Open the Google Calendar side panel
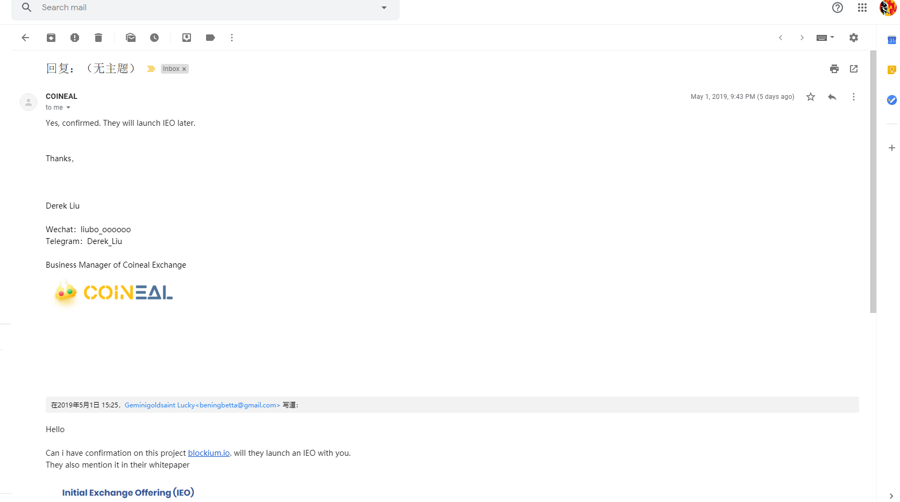Screen dimensions: 900x502 pyautogui.click(x=891, y=40)
